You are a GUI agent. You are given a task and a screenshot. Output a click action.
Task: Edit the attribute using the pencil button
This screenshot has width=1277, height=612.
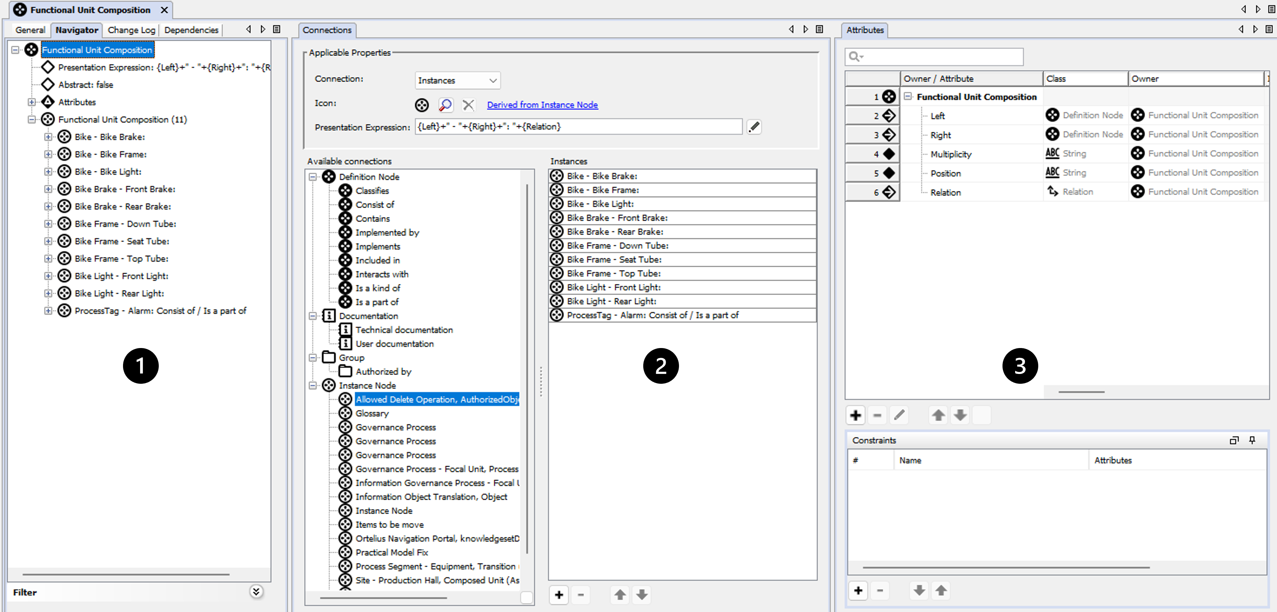(899, 415)
